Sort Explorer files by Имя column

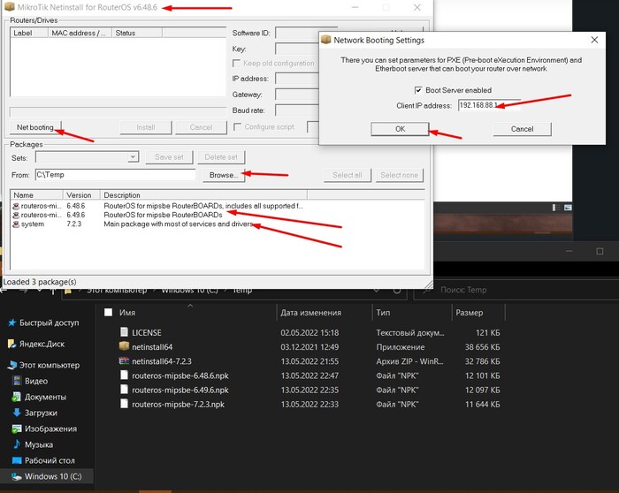[x=127, y=313]
